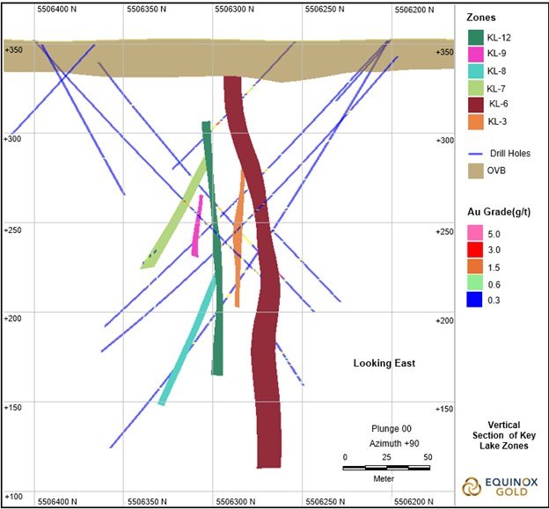Viewport: 549px width, 509px height.
Task: Click the Equinox Gold logo icon
Action: click(472, 486)
